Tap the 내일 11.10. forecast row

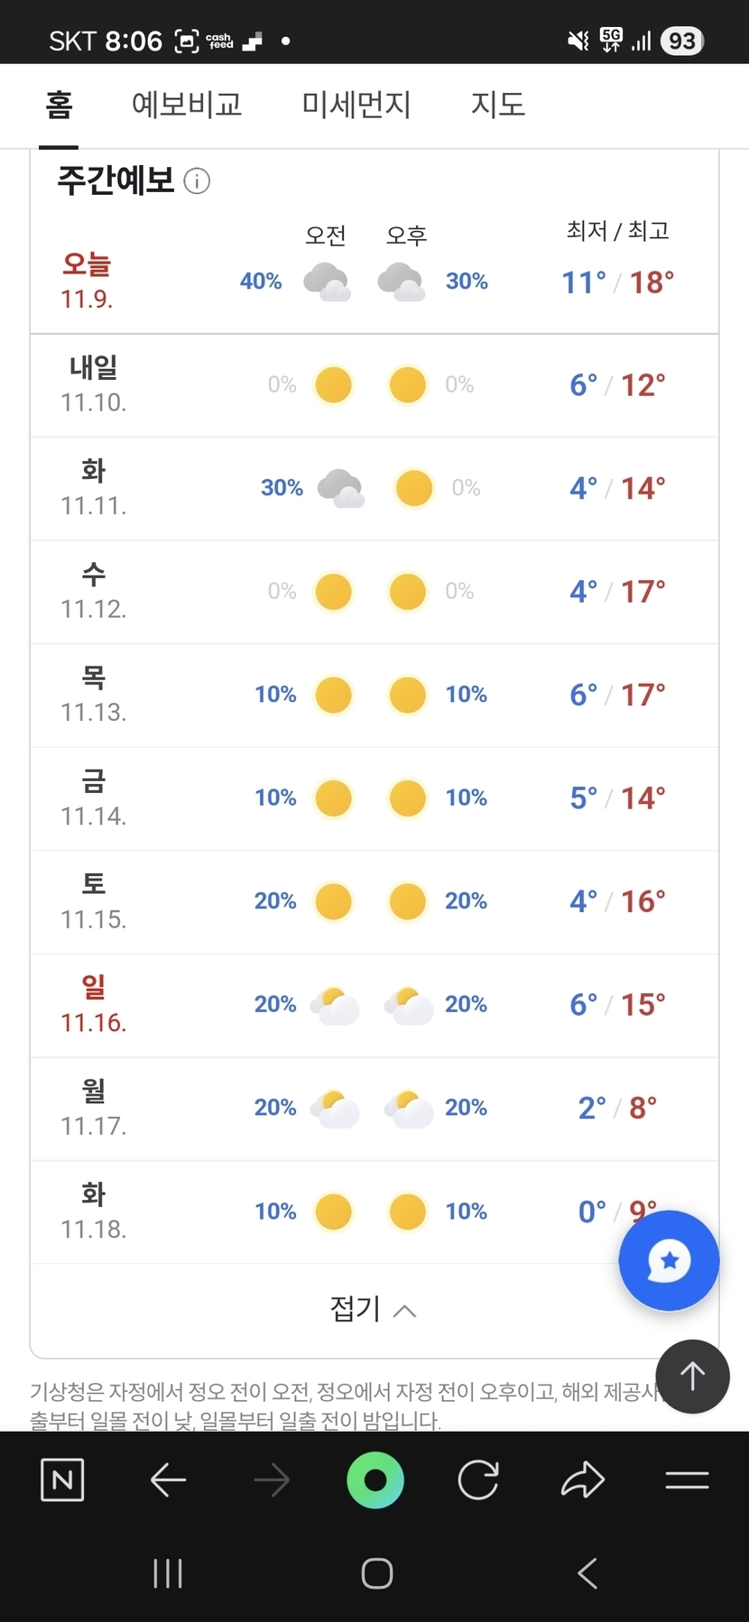[x=374, y=385]
